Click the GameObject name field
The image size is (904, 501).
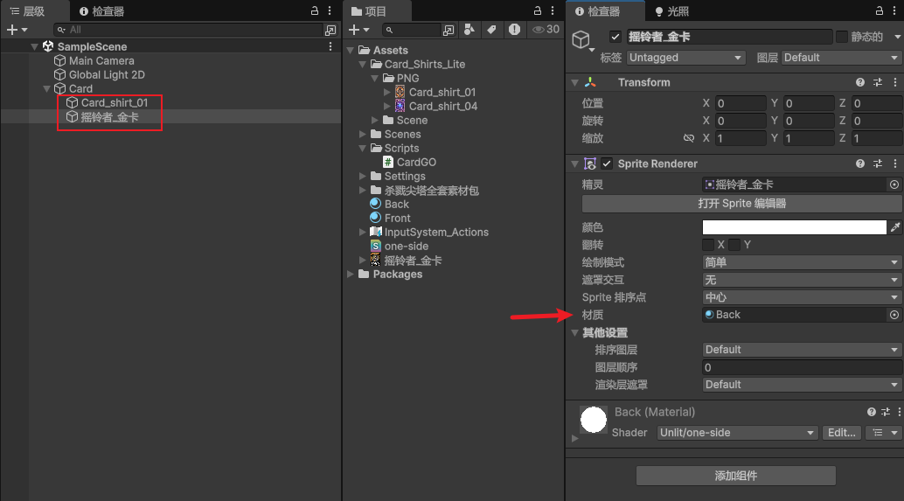[x=729, y=37]
